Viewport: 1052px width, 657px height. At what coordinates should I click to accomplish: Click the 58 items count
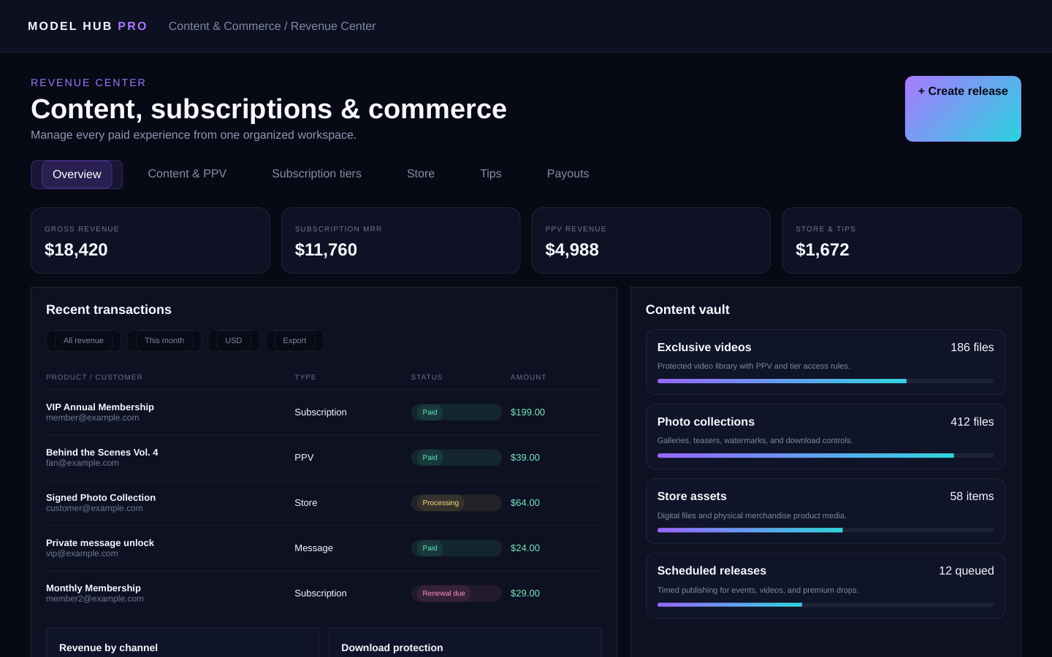click(972, 496)
